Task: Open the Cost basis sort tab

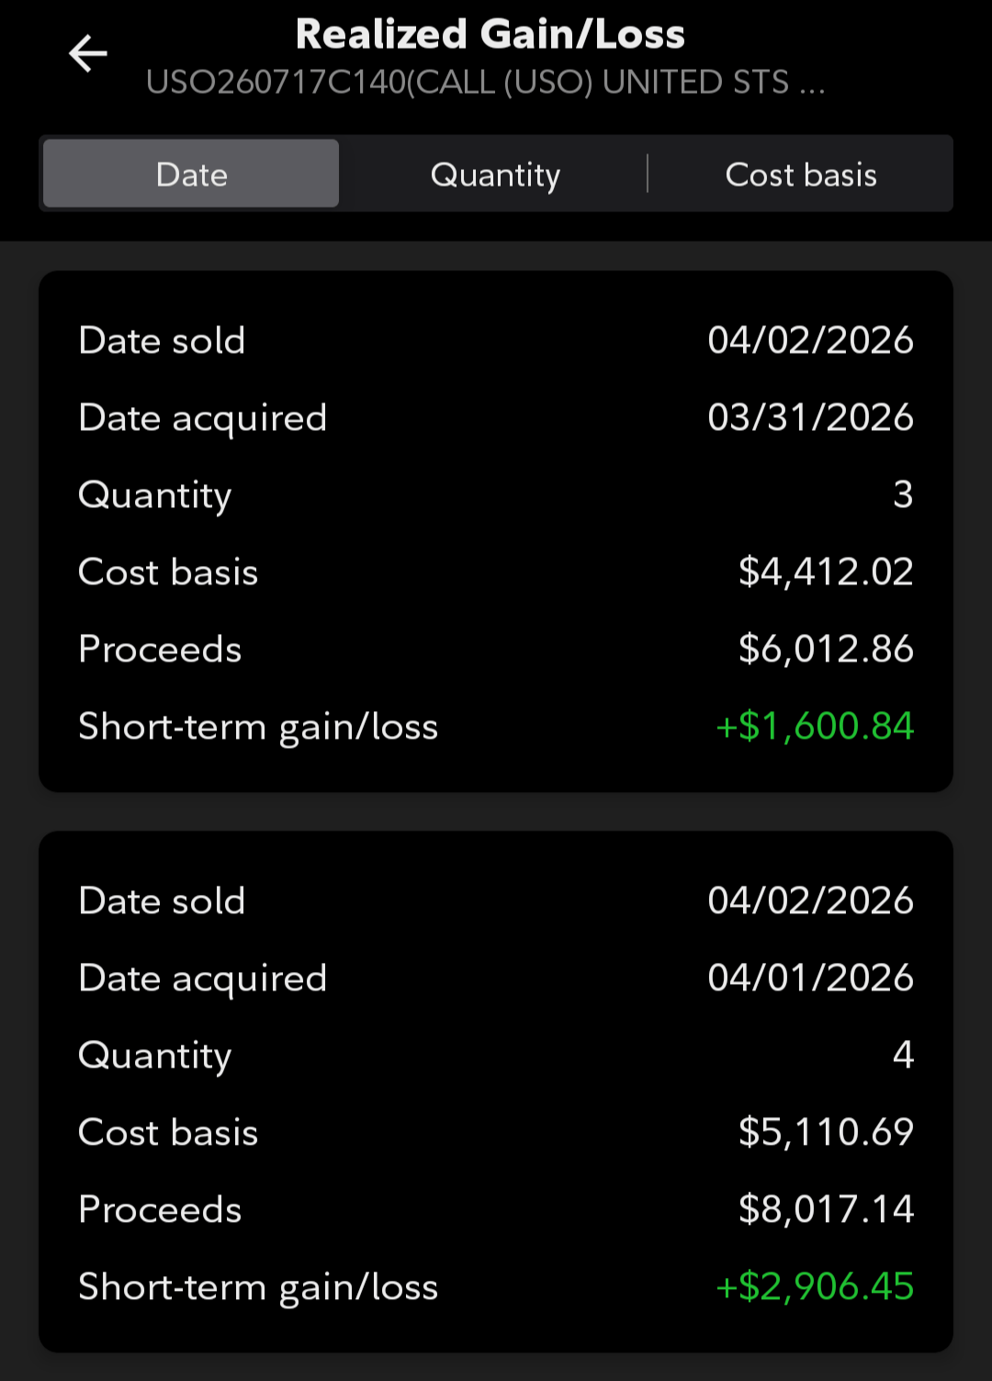Action: [801, 175]
